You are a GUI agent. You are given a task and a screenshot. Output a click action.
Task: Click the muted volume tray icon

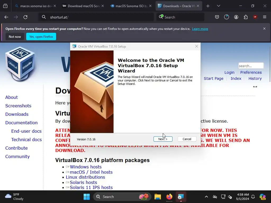click(230, 197)
